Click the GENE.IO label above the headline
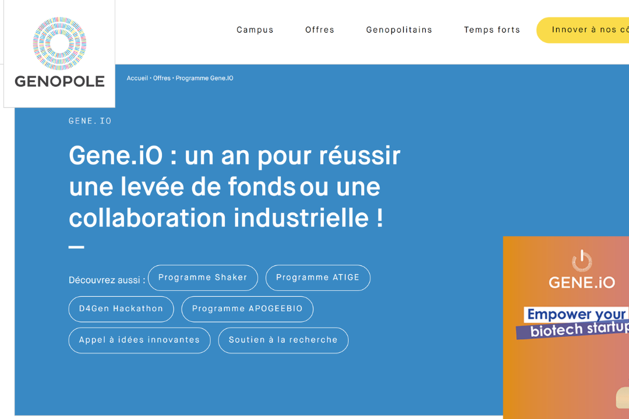The image size is (629, 419). pos(90,121)
